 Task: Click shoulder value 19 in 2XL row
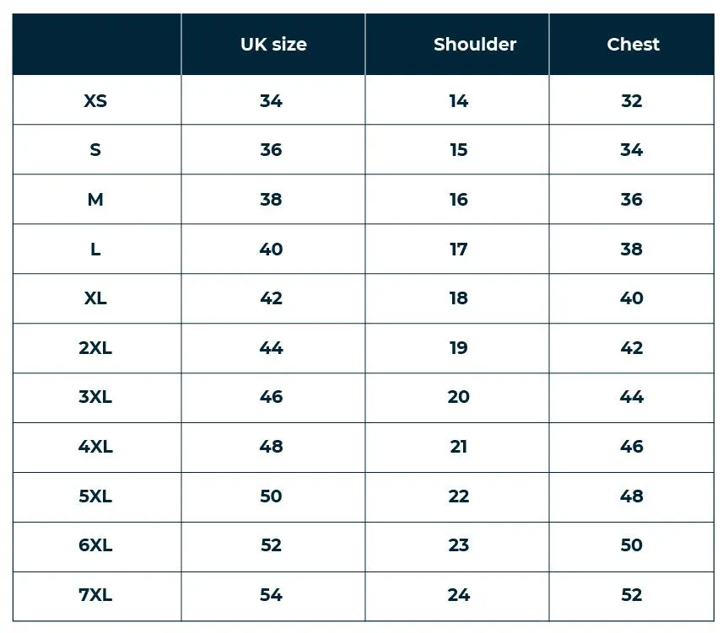click(458, 348)
